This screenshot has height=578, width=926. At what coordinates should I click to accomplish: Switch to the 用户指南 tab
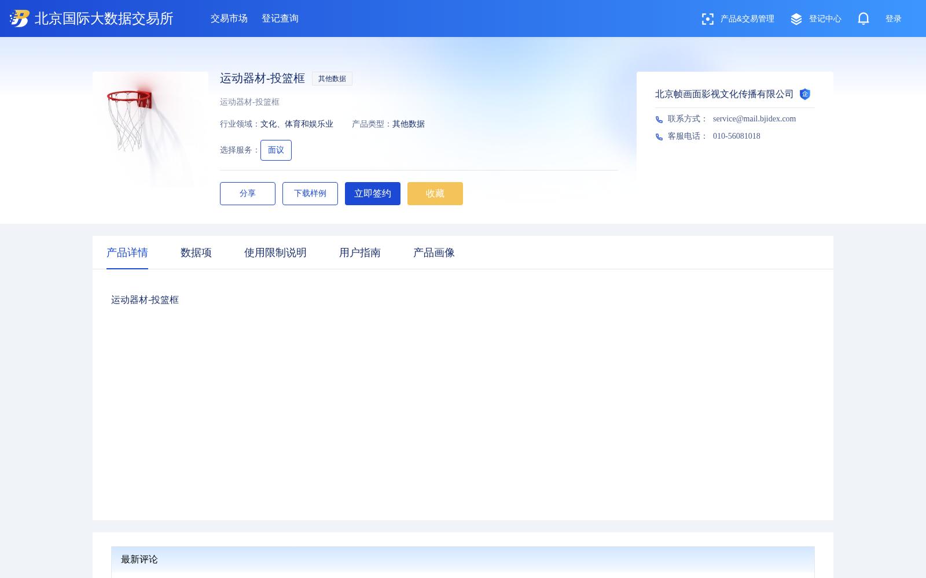360,253
